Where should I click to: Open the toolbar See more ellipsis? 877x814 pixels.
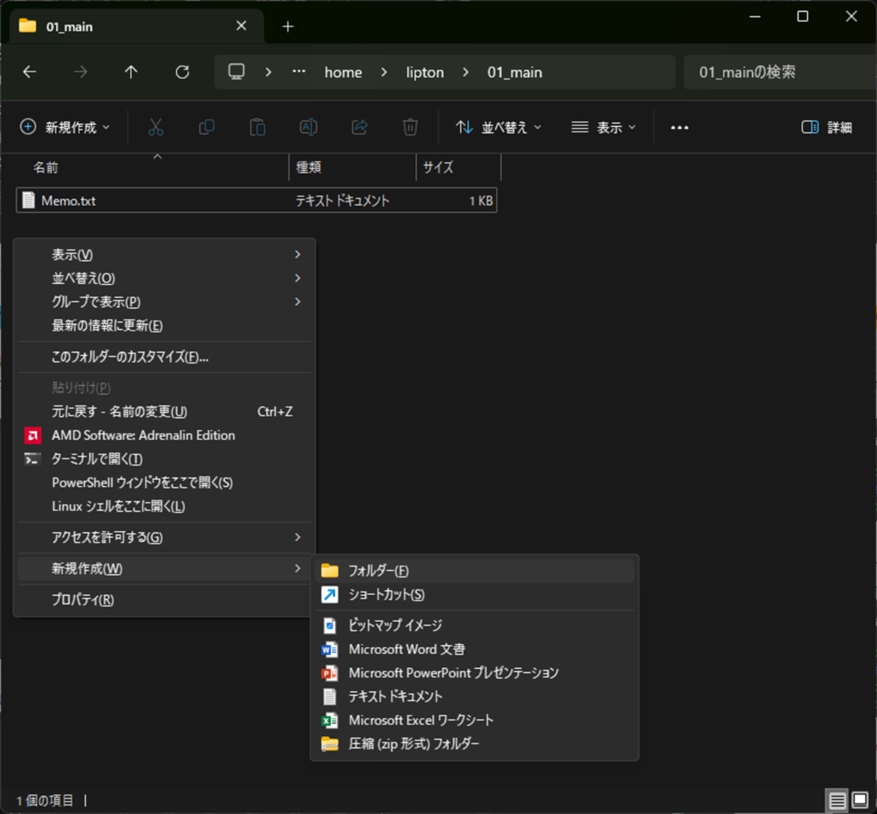point(680,127)
